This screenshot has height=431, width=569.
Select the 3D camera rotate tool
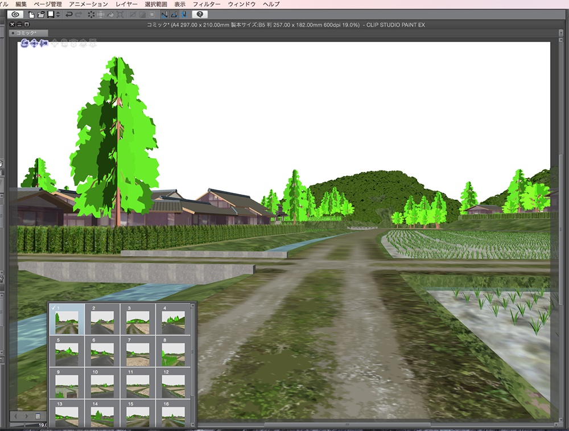click(23, 43)
